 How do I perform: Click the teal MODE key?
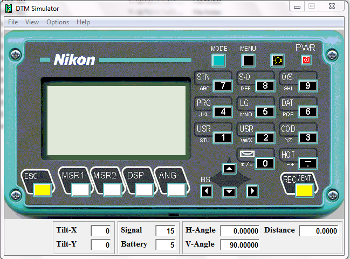[x=218, y=61]
